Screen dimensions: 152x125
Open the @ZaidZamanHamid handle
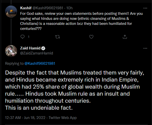[x=36, y=53]
